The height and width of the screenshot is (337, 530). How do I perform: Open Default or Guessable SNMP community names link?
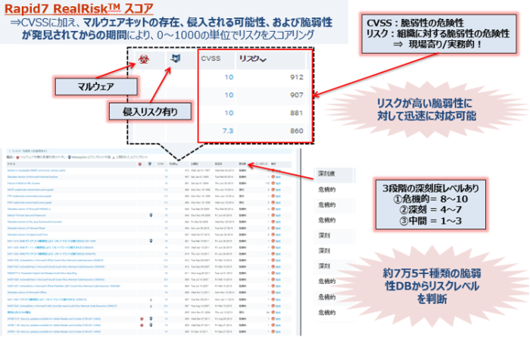(x=36, y=170)
